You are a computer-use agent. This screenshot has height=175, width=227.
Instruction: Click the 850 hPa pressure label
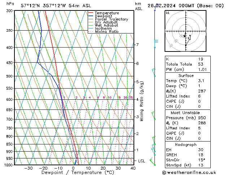[x=10, y=144]
